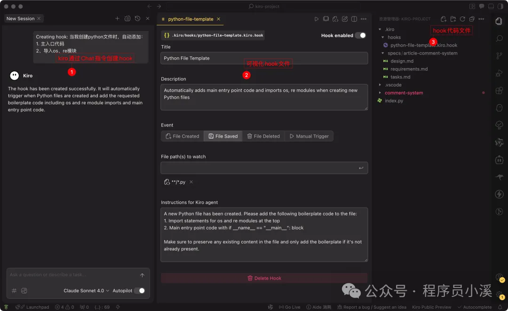
Task: Toggle the secondary sidebar layout icon
Action: click(x=500, y=6)
